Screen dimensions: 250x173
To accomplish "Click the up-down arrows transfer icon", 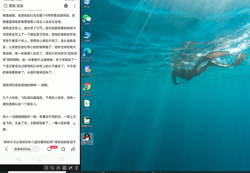I will point(70,168).
